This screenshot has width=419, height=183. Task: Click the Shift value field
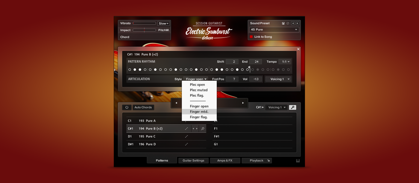click(232, 61)
